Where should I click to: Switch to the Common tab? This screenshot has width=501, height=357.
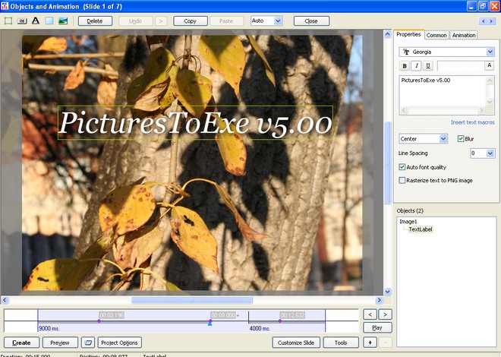(436, 35)
